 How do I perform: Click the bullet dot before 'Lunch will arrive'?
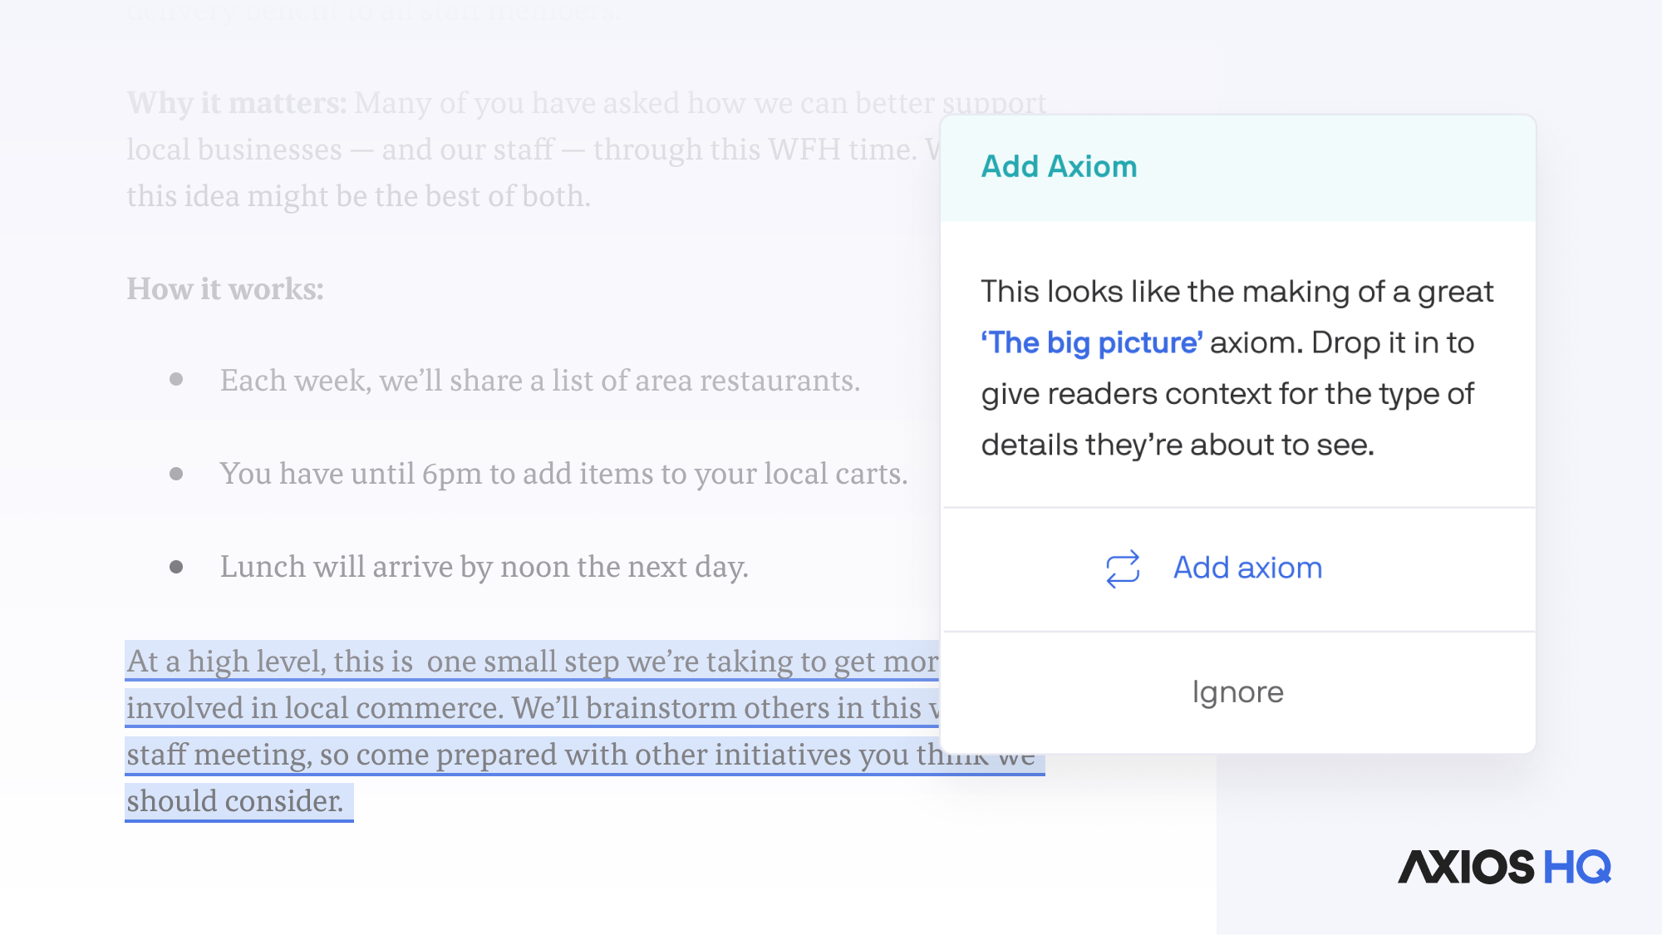click(176, 568)
